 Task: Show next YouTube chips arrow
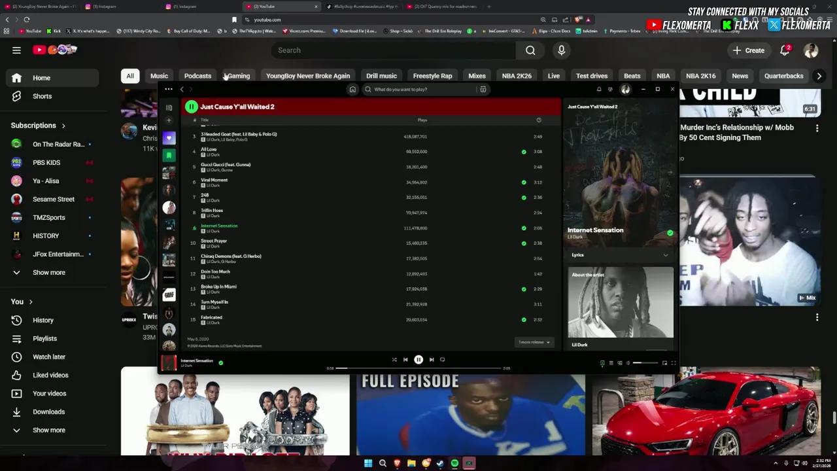pyautogui.click(x=819, y=76)
